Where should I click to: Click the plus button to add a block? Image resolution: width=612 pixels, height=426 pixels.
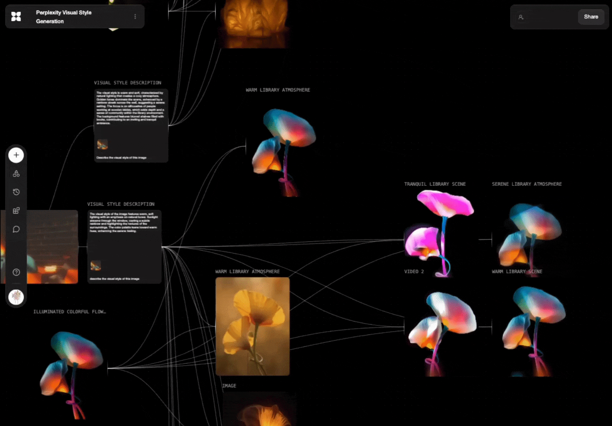16,155
